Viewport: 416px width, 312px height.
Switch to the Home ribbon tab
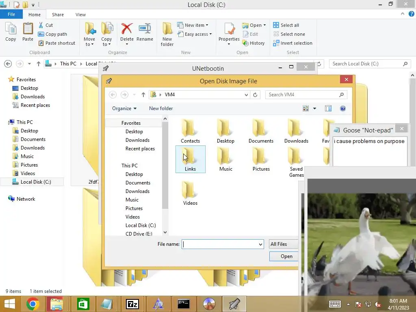click(x=35, y=15)
